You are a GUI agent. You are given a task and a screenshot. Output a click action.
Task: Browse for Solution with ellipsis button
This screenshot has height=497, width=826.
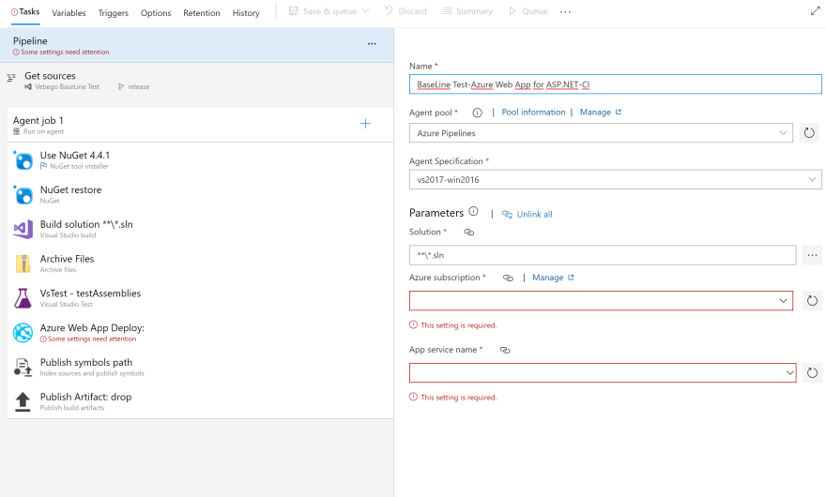[x=812, y=255]
